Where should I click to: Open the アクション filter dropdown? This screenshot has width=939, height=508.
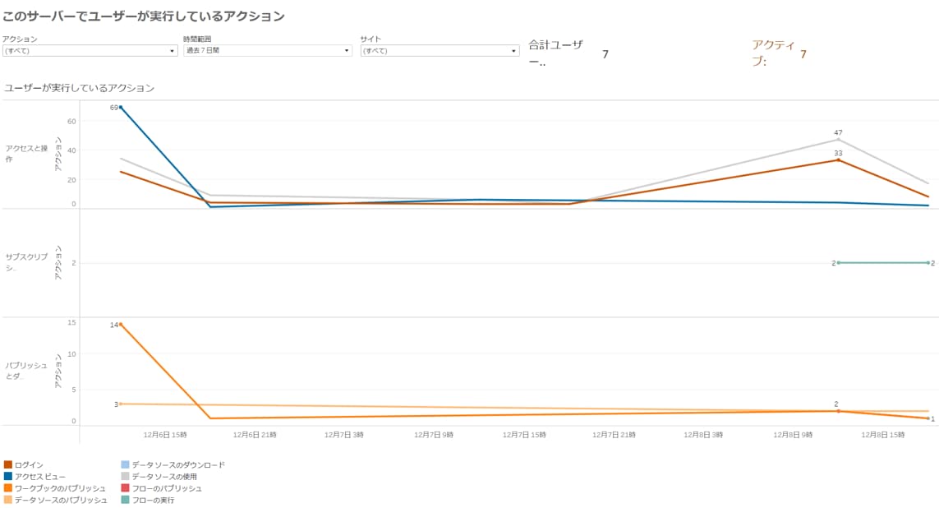click(90, 51)
